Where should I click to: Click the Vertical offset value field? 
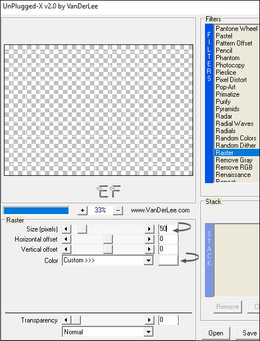tap(168, 249)
